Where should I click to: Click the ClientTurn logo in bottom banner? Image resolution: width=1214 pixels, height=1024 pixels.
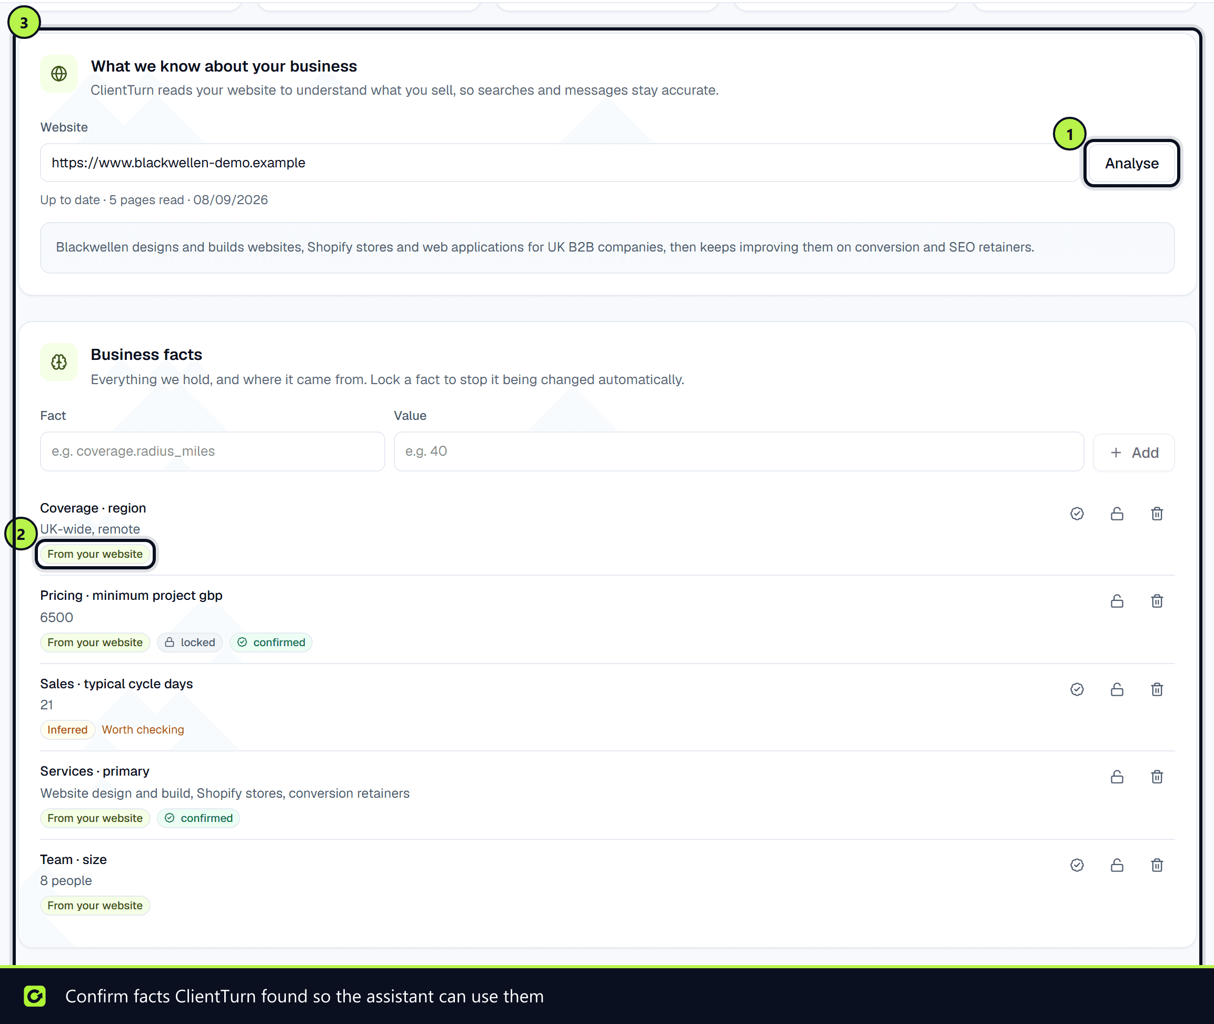click(35, 996)
